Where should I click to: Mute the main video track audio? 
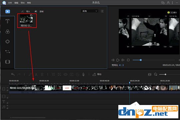point(7,88)
